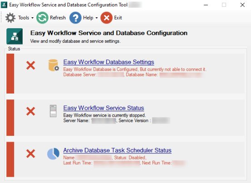Image resolution: width=251 pixels, height=183 pixels.
Task: Click the Status group label
Action: click(14, 49)
